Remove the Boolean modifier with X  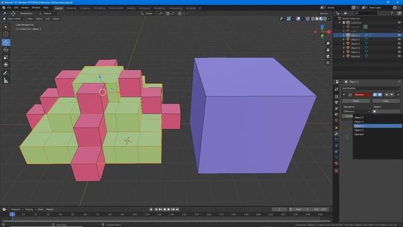(398, 95)
